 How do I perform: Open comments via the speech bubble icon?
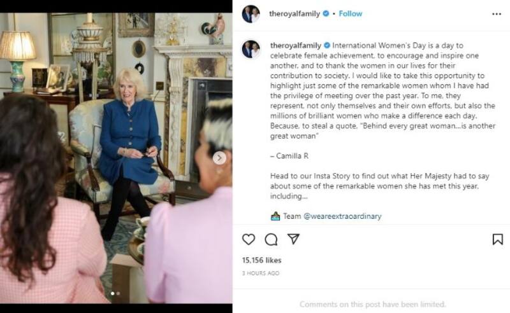pos(271,239)
